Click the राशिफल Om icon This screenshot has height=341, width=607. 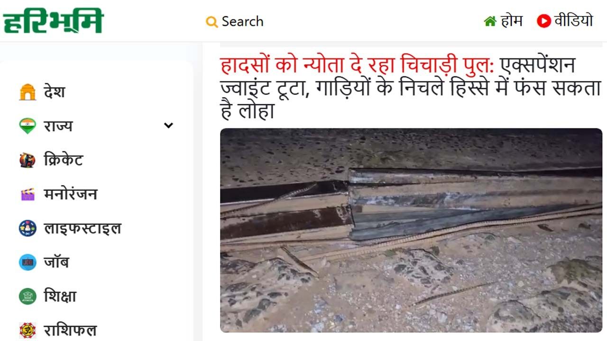pyautogui.click(x=28, y=330)
